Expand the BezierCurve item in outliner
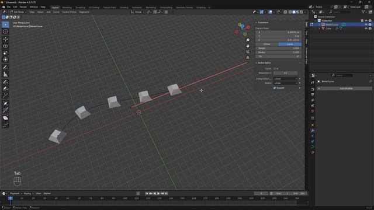This screenshot has height=210, width=374. point(320,24)
